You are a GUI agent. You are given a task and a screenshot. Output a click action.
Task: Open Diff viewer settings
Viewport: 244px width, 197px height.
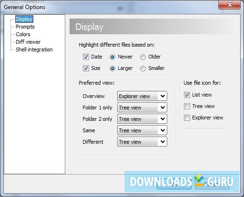click(x=28, y=42)
